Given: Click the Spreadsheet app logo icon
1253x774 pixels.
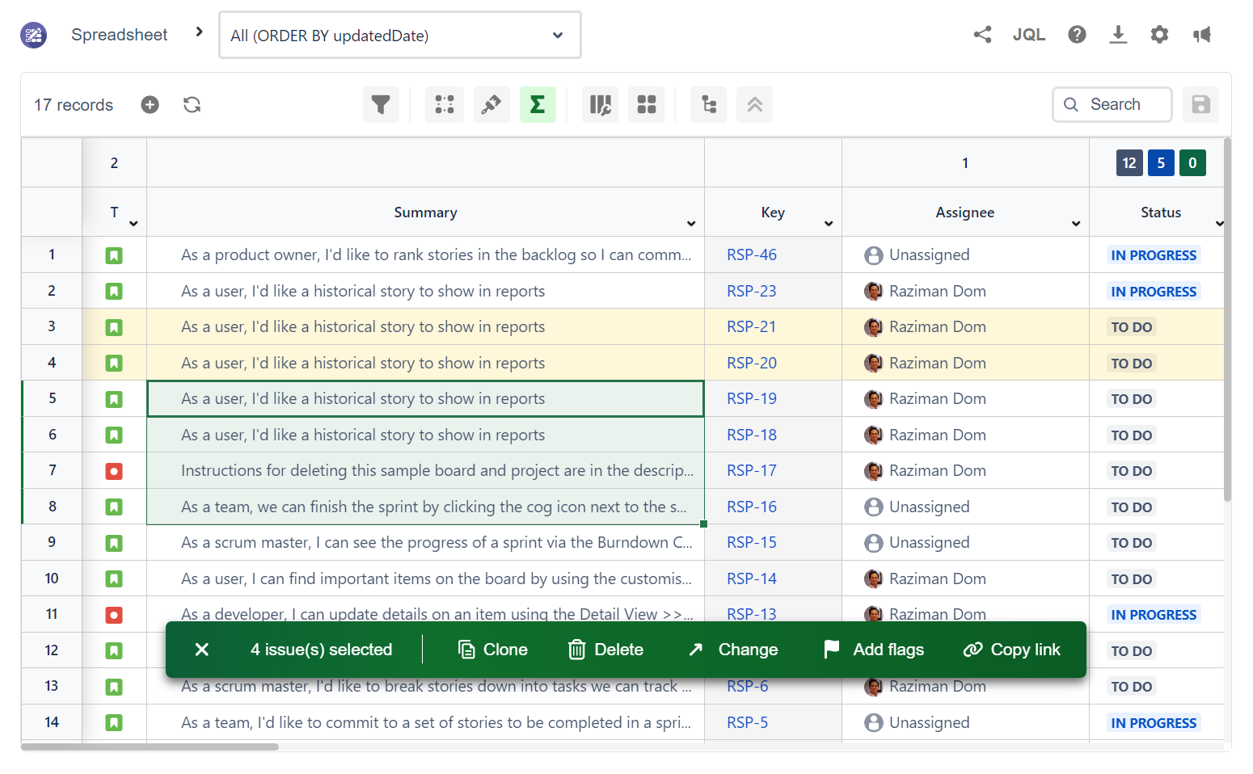Looking at the screenshot, I should tap(34, 35).
